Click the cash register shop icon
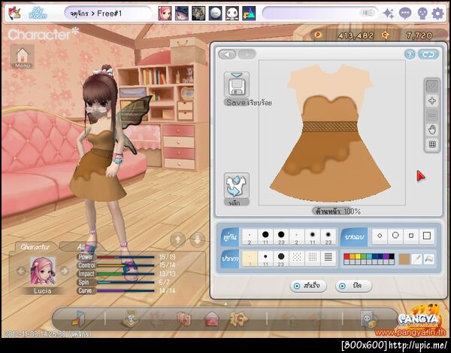Image resolution: width=451 pixels, height=353 pixels. pyautogui.click(x=130, y=318)
